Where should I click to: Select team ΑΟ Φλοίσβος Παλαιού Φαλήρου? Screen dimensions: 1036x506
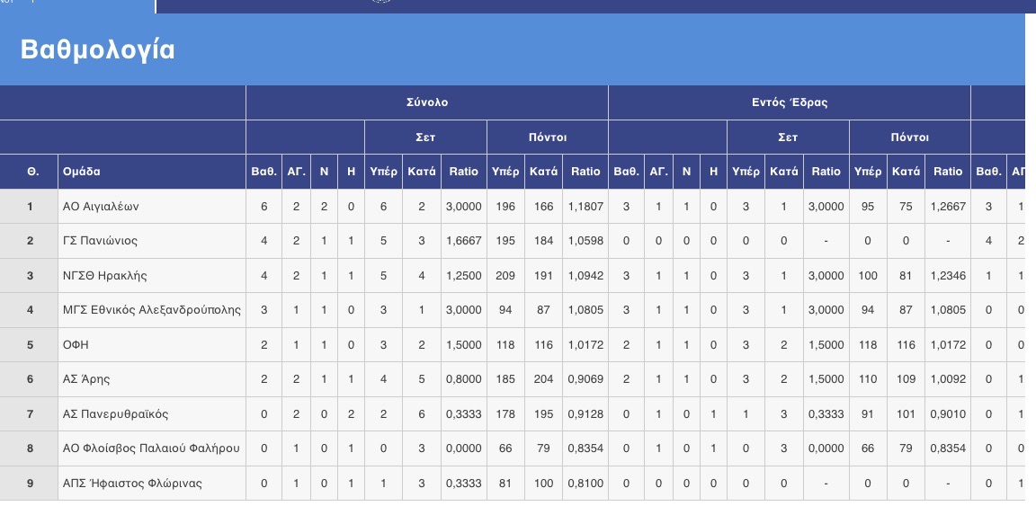pyautogui.click(x=151, y=448)
